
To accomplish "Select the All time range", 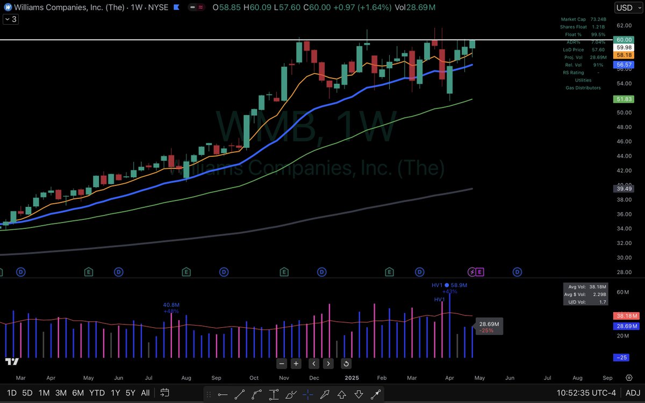I will 145,392.
